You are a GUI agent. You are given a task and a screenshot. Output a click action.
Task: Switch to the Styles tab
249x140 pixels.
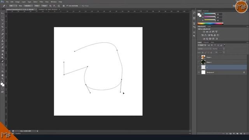[209, 26]
